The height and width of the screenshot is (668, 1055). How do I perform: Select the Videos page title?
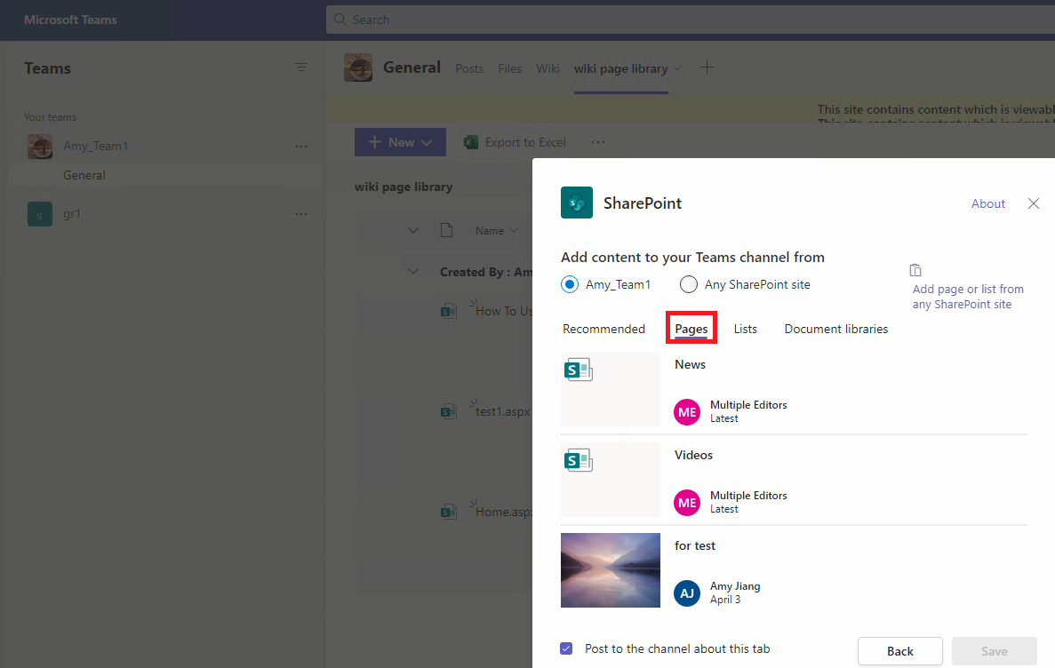pyautogui.click(x=693, y=455)
